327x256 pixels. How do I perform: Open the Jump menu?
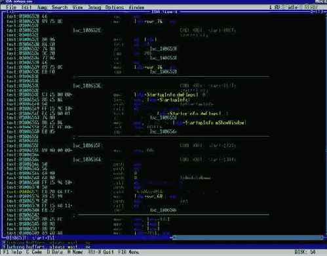(x=43, y=7)
